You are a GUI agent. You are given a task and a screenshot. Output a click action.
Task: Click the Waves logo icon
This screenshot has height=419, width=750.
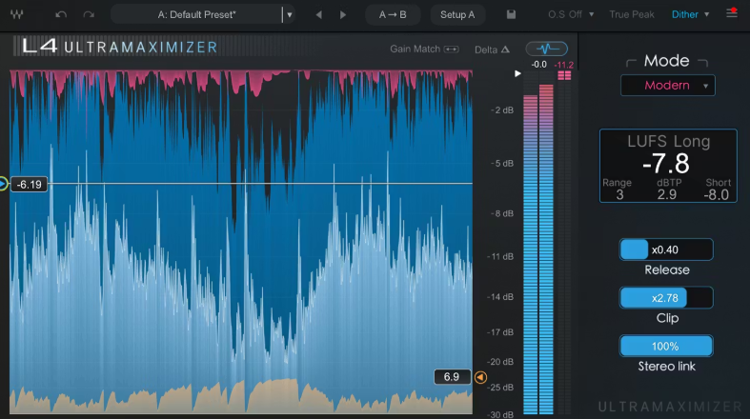pos(17,14)
